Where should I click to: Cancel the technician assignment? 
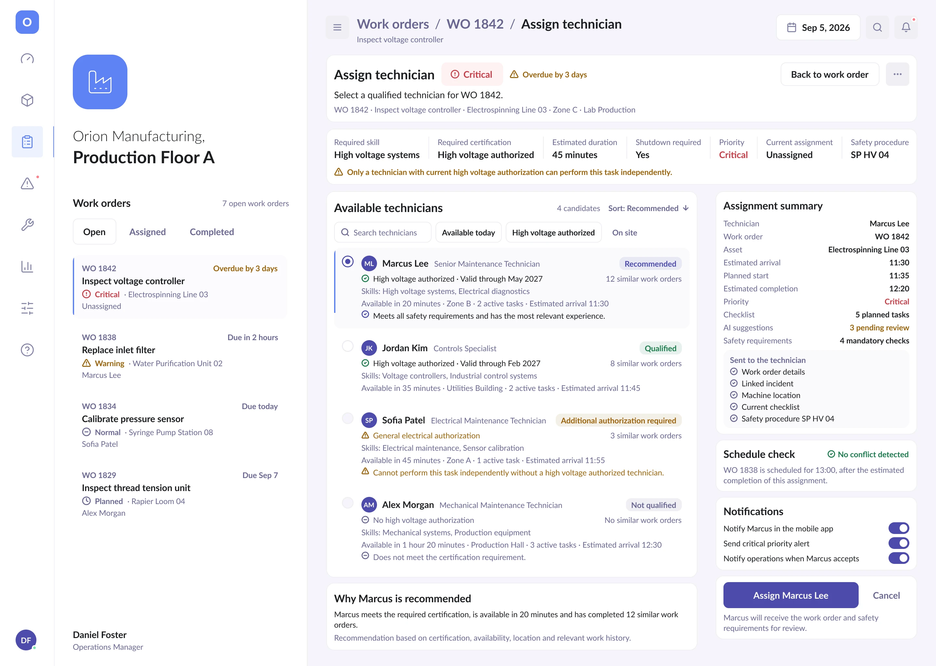click(886, 595)
